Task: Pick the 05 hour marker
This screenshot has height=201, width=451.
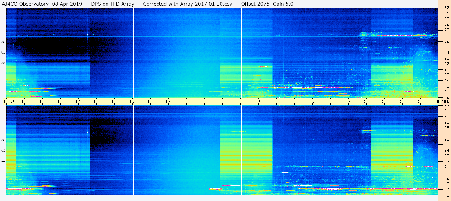Action: [96, 101]
